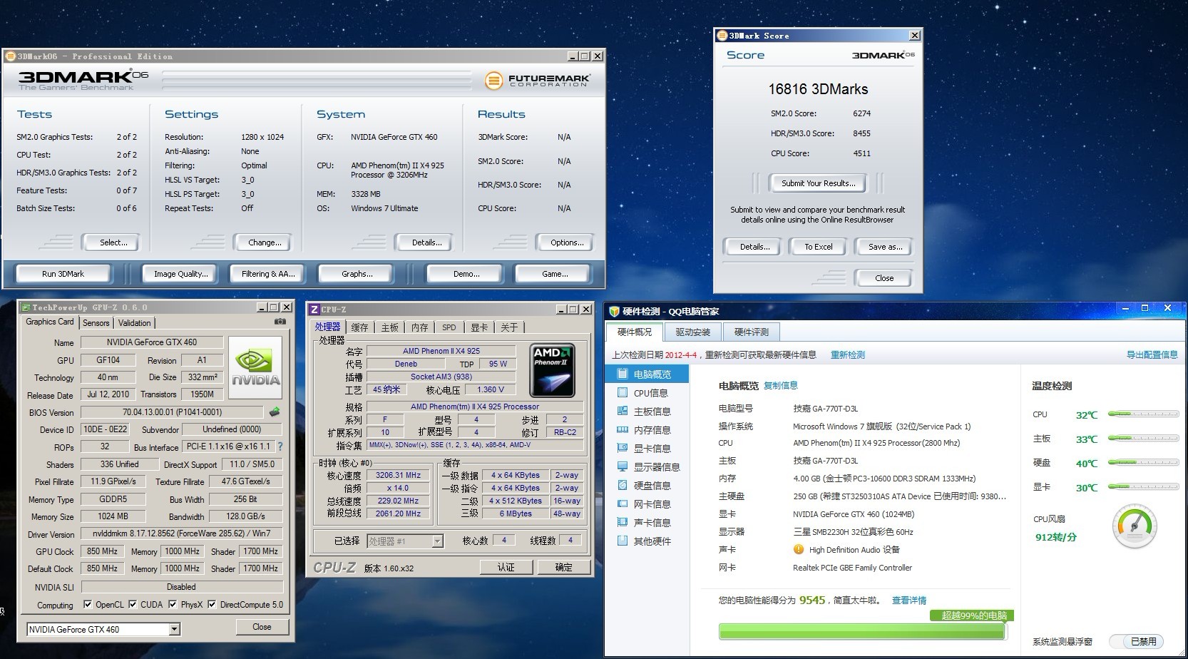Toggle the PhysX checkbox in GPU-Z

(173, 604)
